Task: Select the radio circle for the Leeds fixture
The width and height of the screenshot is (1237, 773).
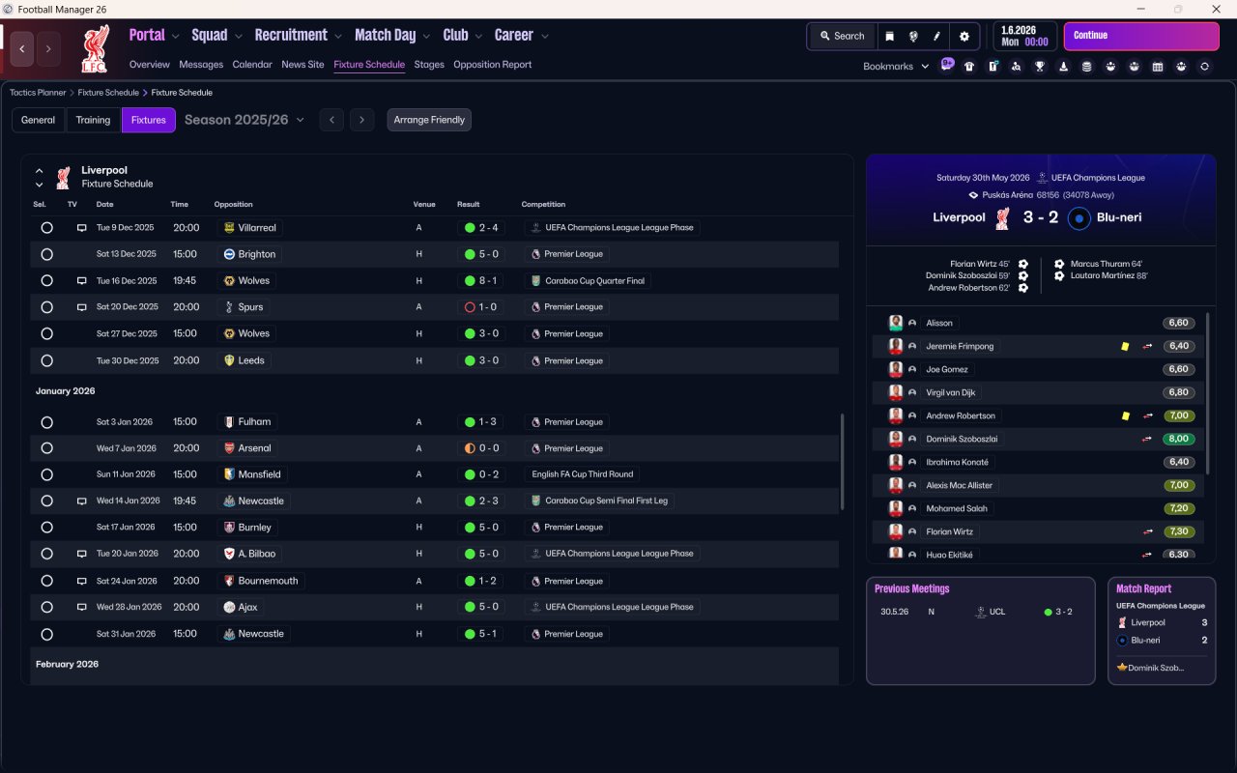Action: coord(46,360)
